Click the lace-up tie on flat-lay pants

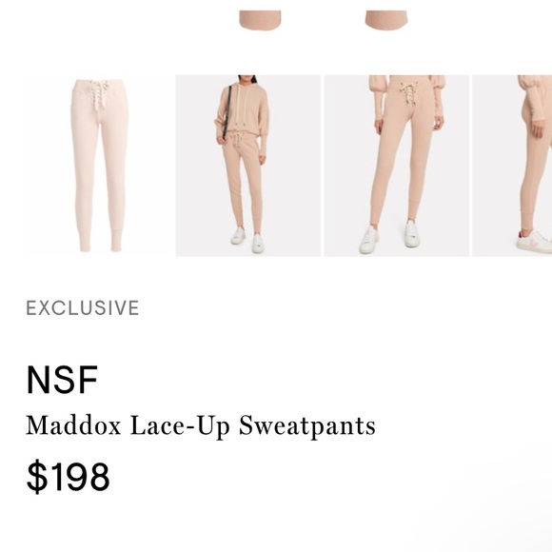click(x=99, y=94)
